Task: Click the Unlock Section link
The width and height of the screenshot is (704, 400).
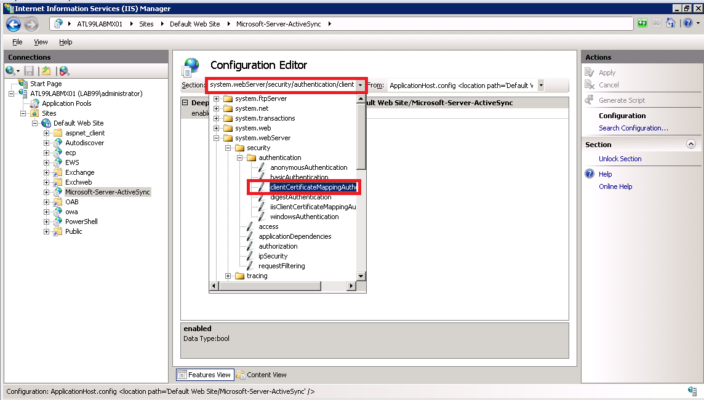Action: point(620,159)
